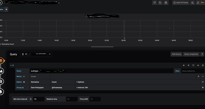Open the @timestamp field selector
Screen dimensions: 205x109
[x=63, y=88]
